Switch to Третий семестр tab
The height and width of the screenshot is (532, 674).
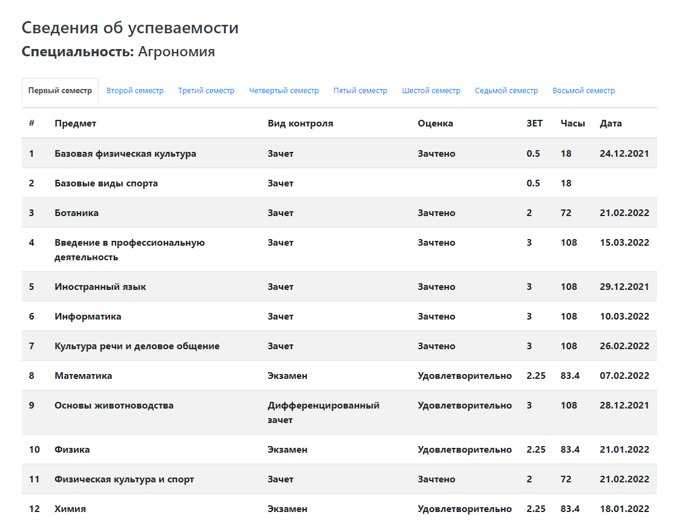(206, 91)
